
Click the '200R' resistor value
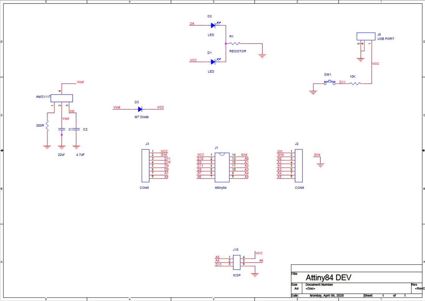[40, 126]
